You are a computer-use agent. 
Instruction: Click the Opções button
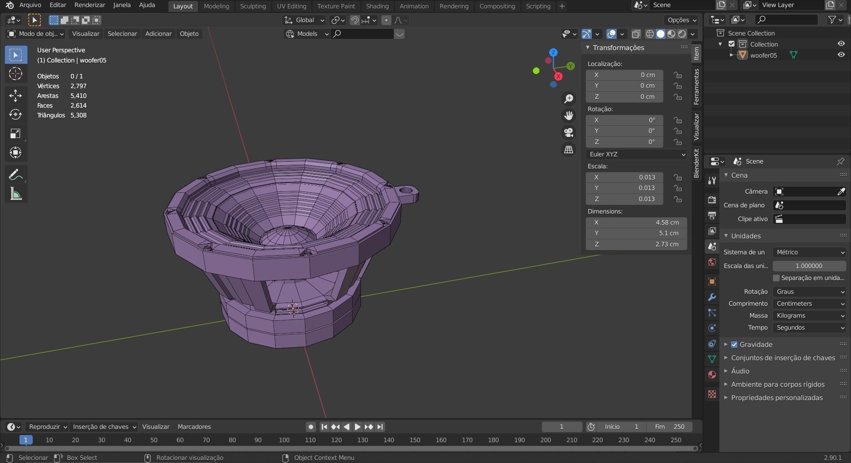(682, 20)
